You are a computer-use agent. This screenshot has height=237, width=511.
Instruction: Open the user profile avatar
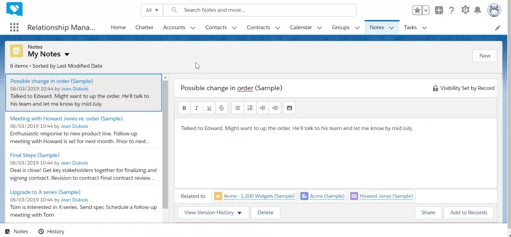coord(494,10)
